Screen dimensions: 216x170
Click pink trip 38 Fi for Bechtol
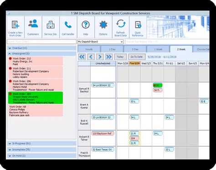pos(158,90)
